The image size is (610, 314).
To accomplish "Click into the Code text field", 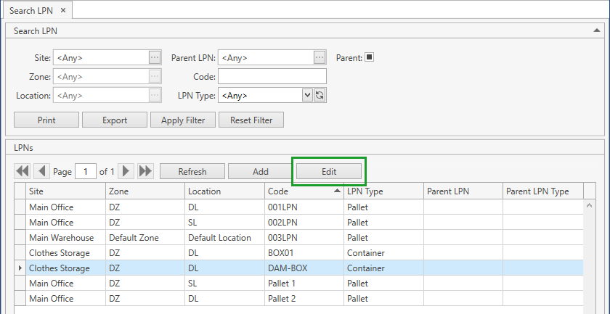I will [x=272, y=76].
